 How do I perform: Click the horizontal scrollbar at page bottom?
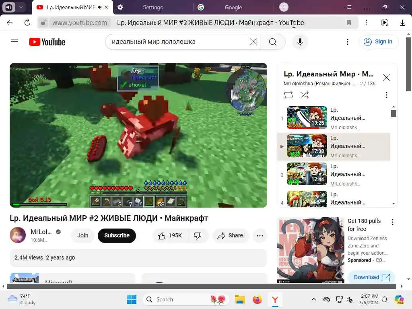[201, 286]
